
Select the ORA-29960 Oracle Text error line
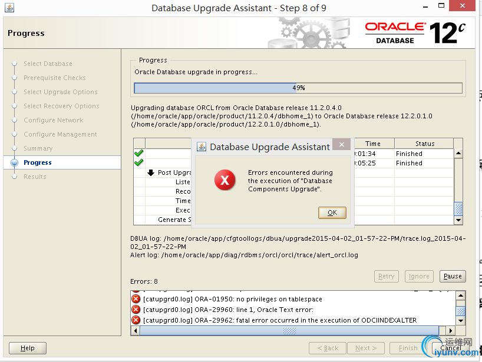[x=228, y=310]
